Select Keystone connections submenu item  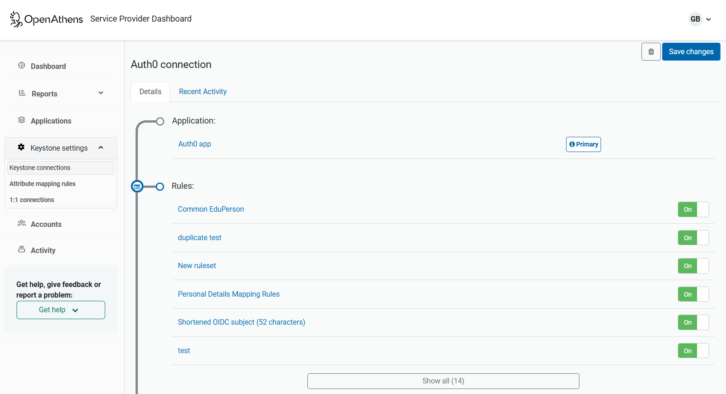pyautogui.click(x=61, y=168)
